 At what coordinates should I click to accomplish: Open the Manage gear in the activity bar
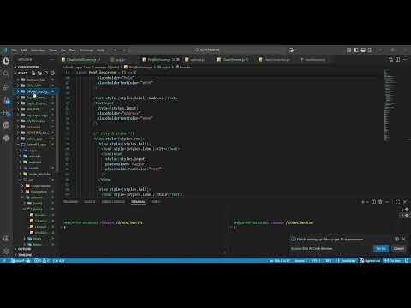(6, 251)
